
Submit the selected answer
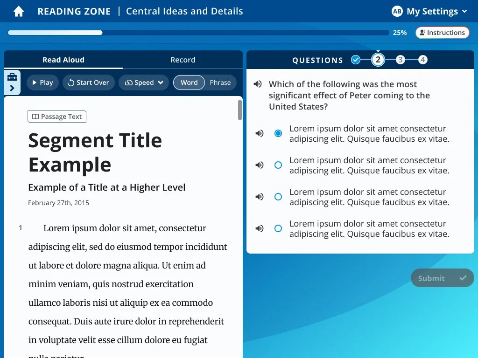coord(443,278)
